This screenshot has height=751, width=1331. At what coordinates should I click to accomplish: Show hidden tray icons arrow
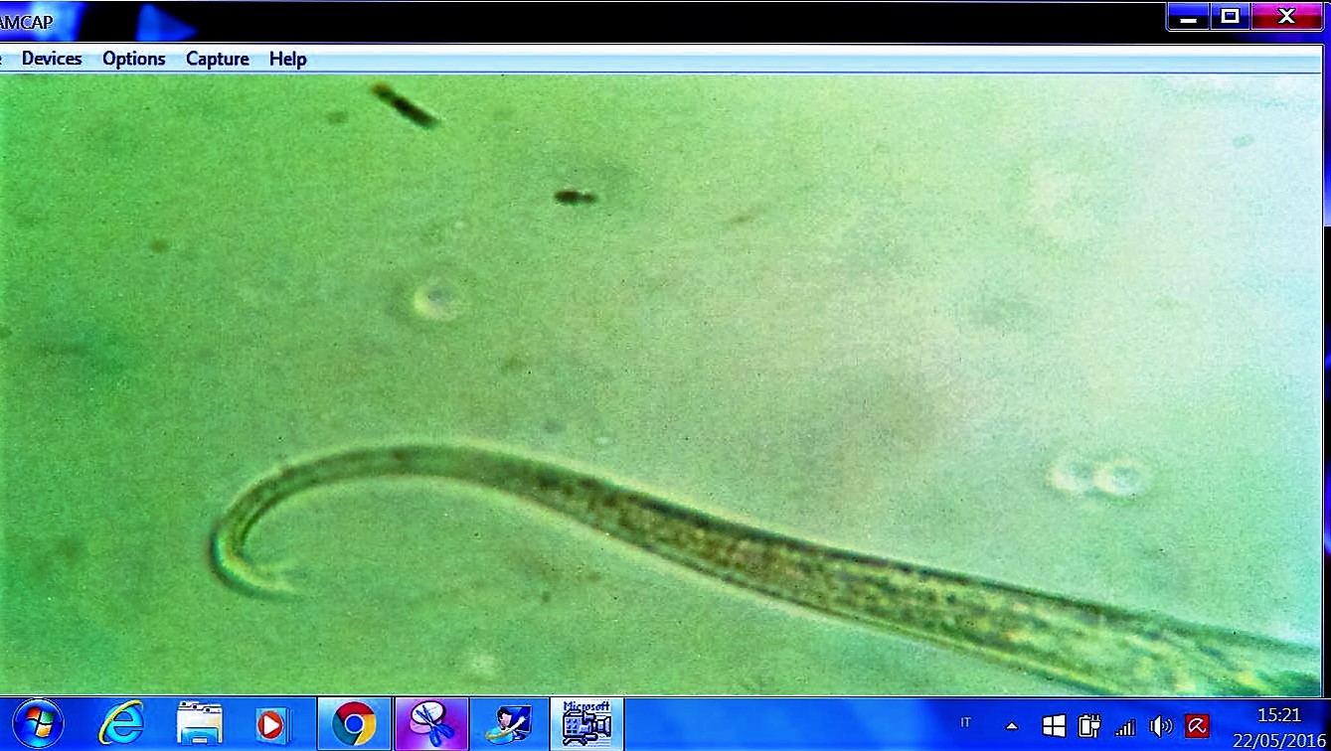1012,726
